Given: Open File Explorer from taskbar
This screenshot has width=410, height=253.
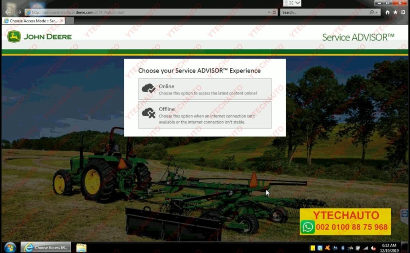Looking at the screenshot, I should tap(81, 247).
